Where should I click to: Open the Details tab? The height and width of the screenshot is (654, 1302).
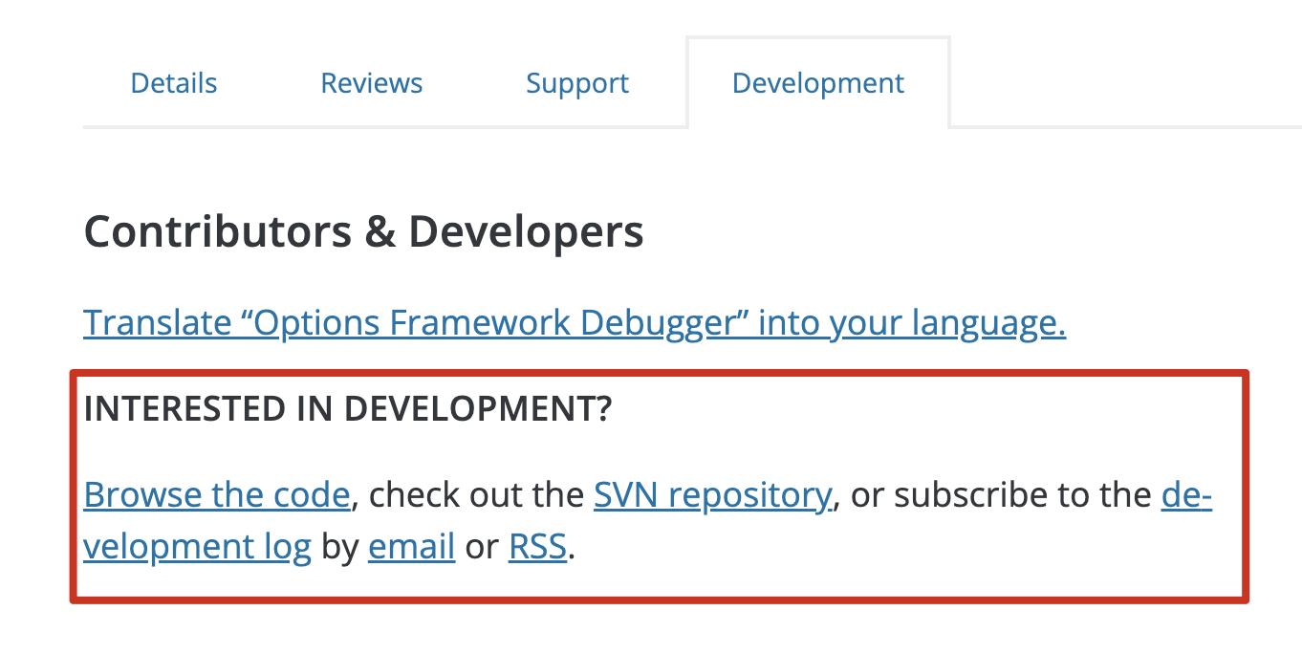174,83
